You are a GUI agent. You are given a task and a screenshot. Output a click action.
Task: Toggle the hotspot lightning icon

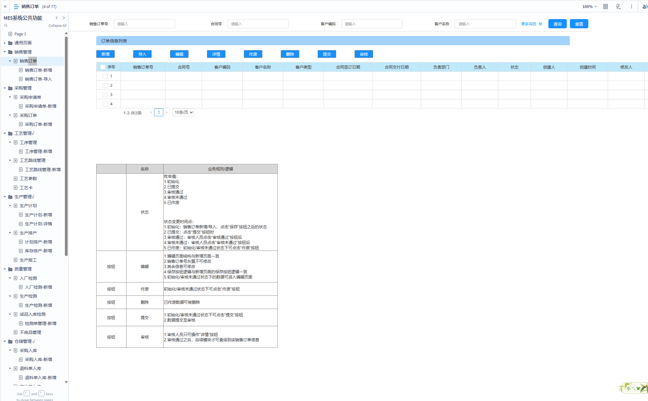click(618, 6)
